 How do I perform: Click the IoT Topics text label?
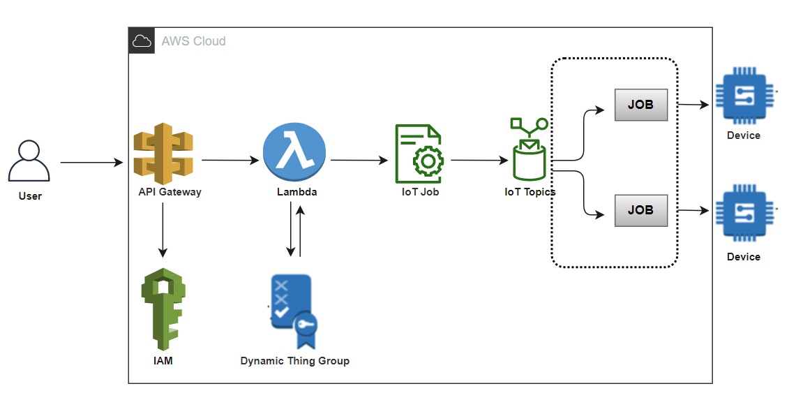pos(530,191)
